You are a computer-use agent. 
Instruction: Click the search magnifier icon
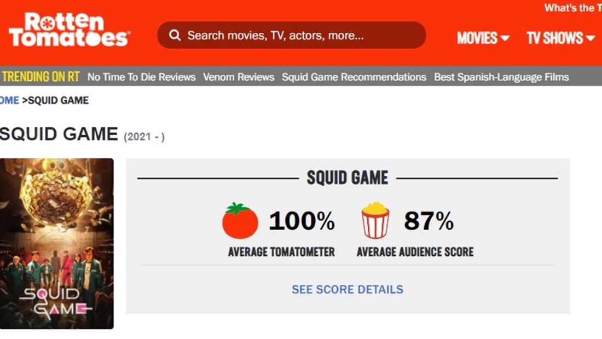(x=175, y=36)
